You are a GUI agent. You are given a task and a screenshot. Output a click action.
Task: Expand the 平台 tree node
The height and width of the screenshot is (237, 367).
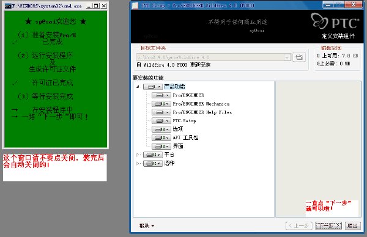[138, 155]
